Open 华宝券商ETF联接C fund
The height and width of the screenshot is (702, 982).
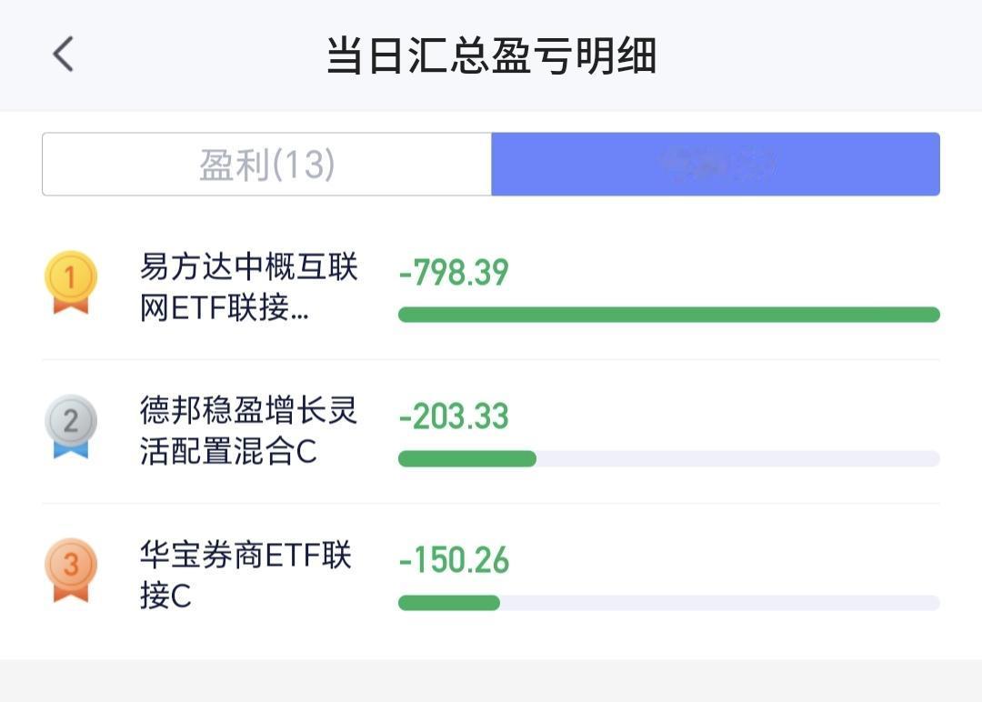click(x=245, y=575)
